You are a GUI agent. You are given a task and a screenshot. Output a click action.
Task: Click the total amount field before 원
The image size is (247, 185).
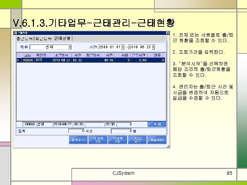pyautogui.click(x=121, y=131)
